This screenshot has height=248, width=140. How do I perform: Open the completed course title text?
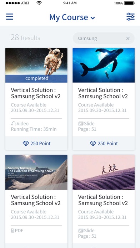click(x=36, y=93)
